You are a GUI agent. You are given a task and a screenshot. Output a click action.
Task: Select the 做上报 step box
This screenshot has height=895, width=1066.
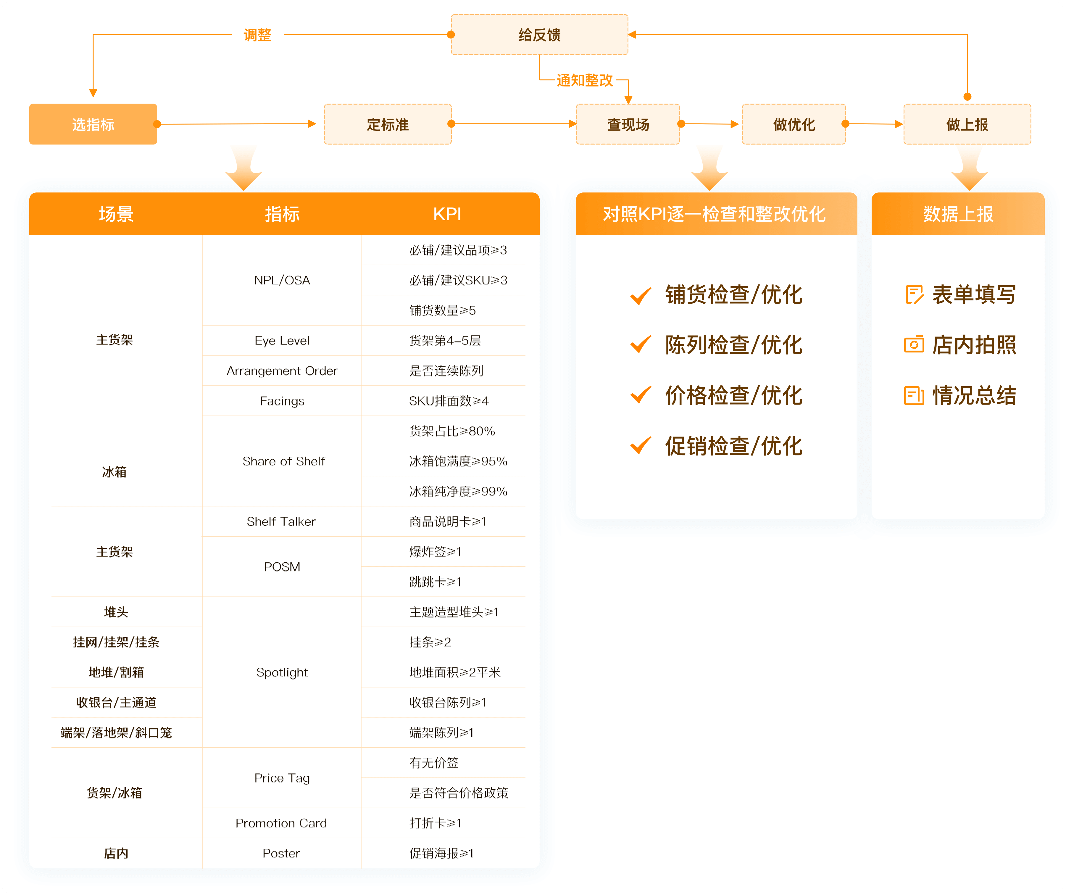coord(967,124)
